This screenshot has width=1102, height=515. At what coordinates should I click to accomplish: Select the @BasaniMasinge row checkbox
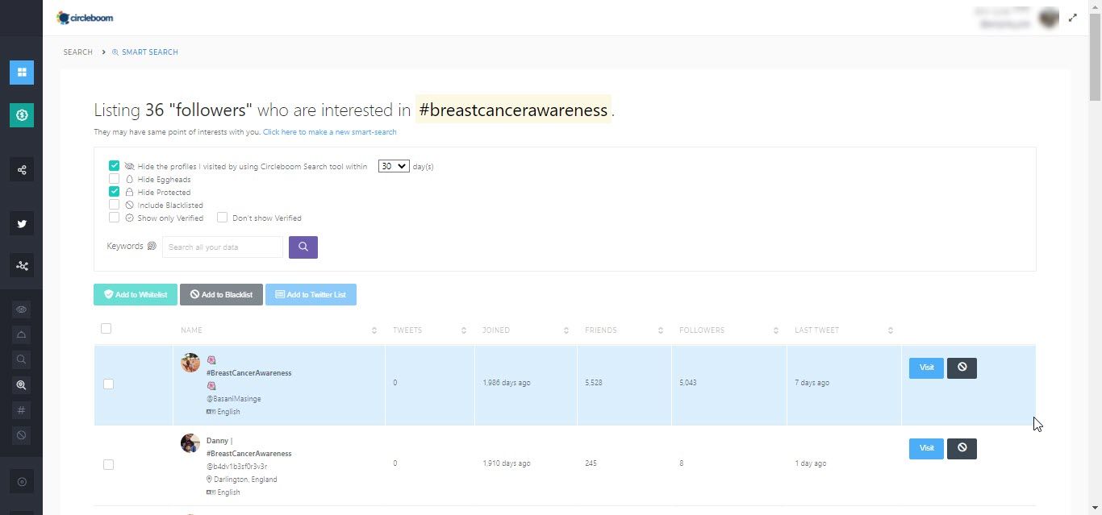point(108,384)
